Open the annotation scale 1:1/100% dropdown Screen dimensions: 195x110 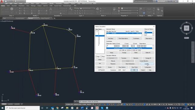pyautogui.click(x=154, y=104)
